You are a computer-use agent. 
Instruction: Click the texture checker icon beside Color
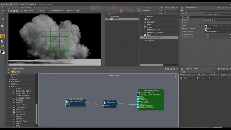pyautogui.click(x=201, y=26)
